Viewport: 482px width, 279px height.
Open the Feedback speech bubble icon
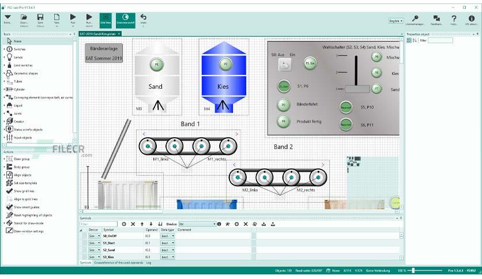(436, 18)
